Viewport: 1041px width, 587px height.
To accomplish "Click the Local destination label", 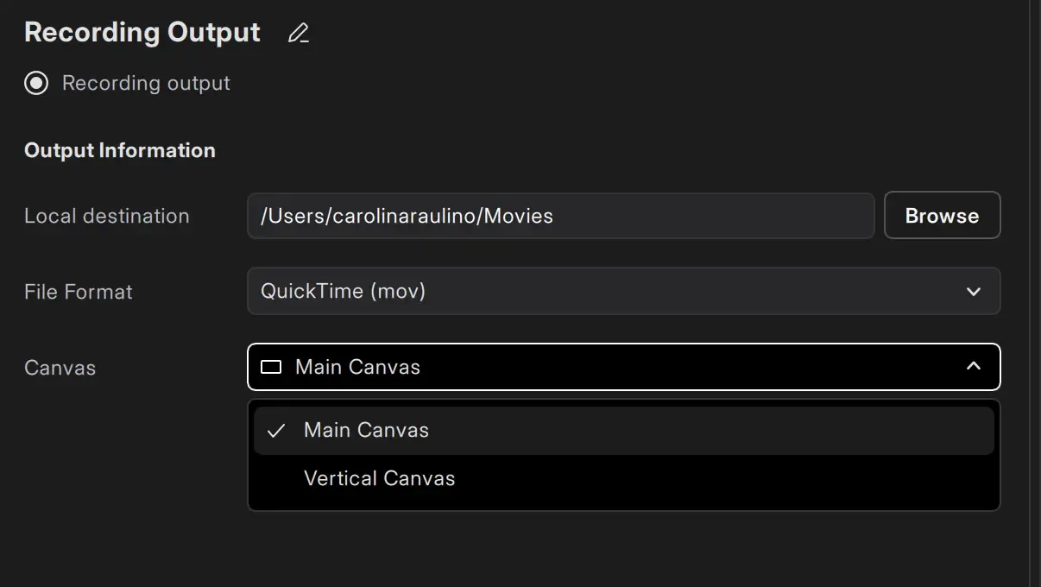I will coord(107,217).
